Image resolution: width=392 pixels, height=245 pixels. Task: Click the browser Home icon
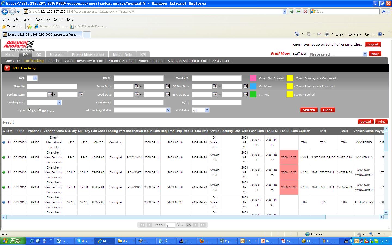click(x=297, y=34)
